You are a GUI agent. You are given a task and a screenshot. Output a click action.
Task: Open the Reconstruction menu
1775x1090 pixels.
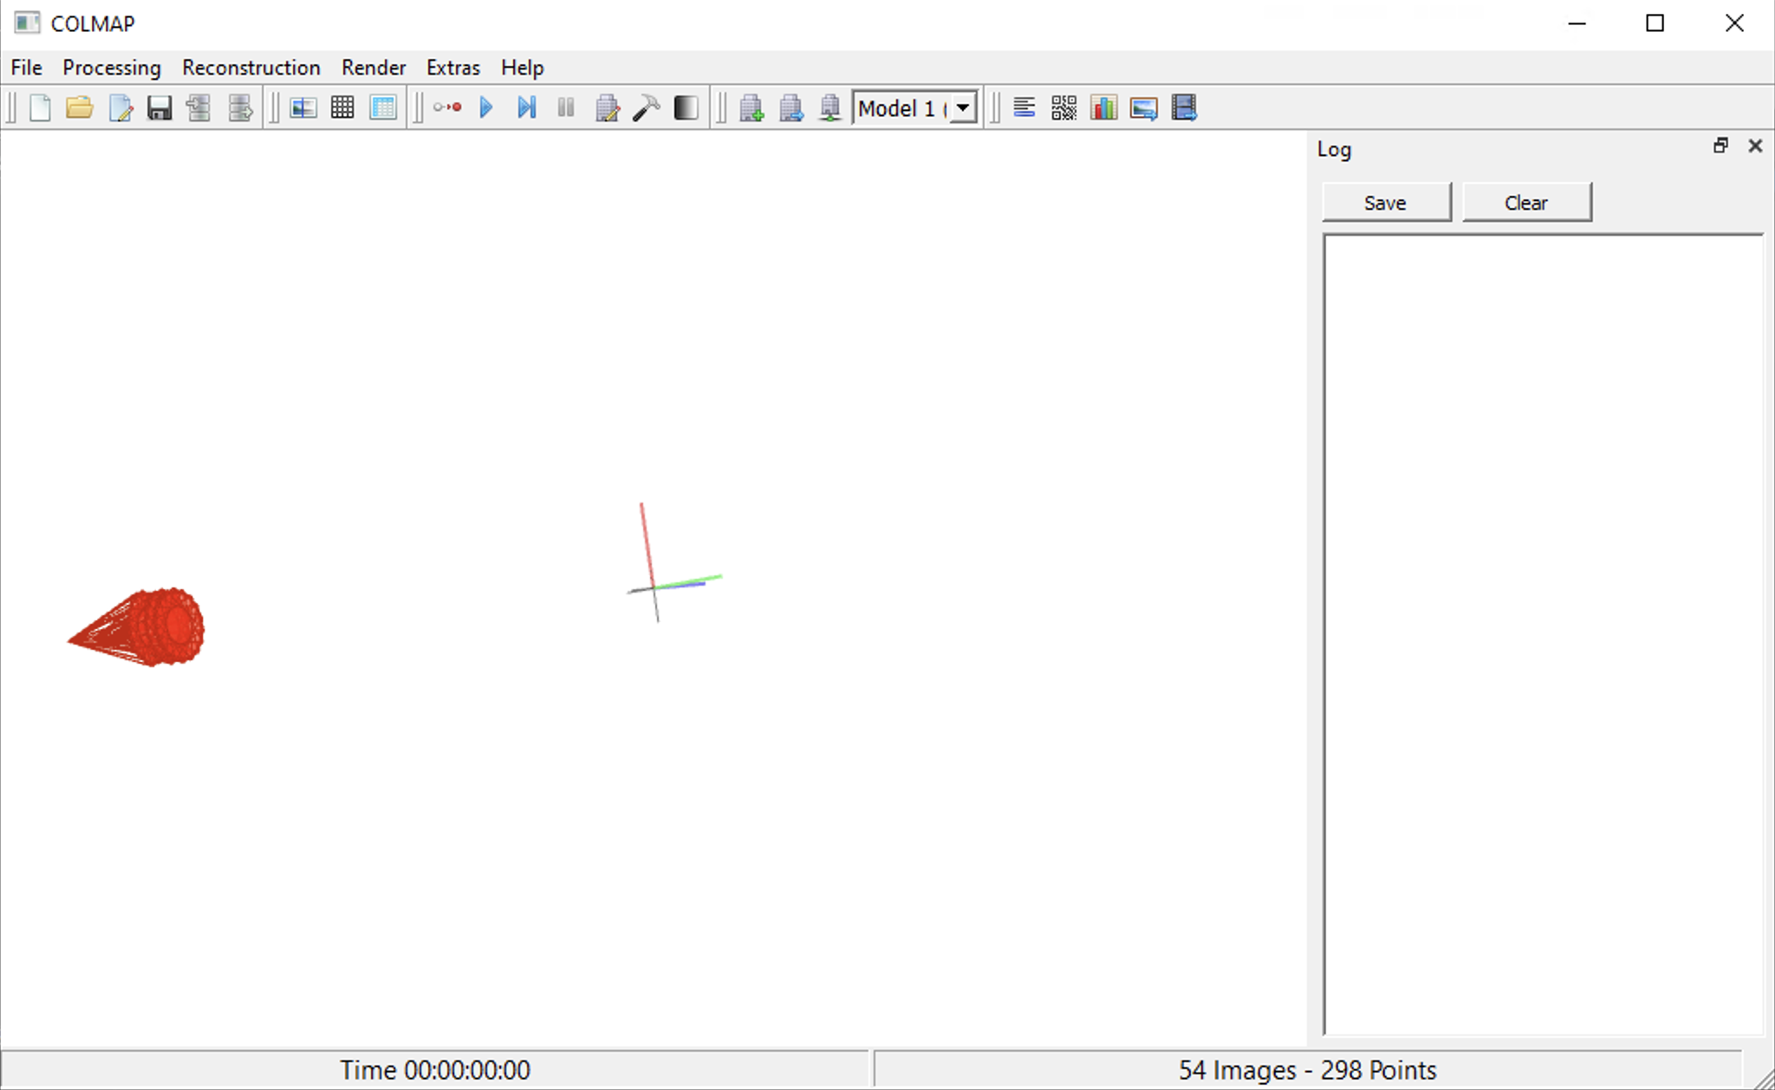(250, 68)
